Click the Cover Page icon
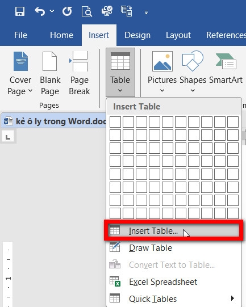 20,61
